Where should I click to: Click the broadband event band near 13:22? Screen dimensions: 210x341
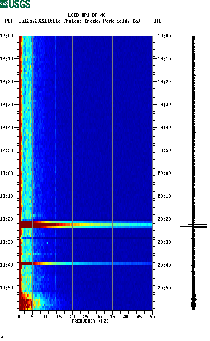pos(86,225)
